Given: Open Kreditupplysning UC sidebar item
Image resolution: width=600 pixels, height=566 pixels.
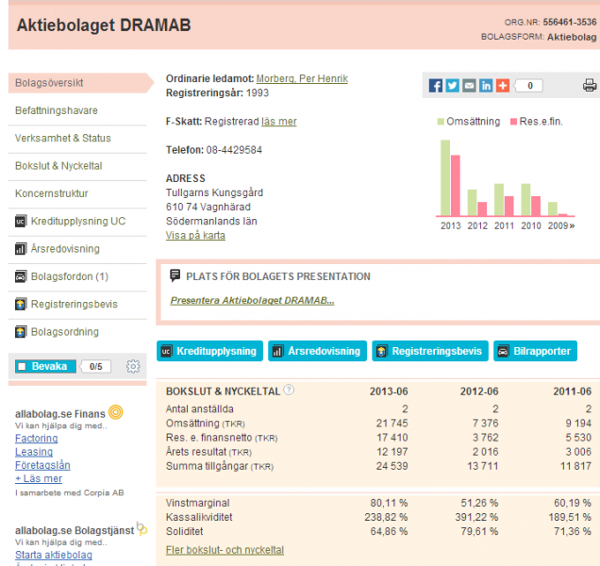Looking at the screenshot, I should point(77,221).
